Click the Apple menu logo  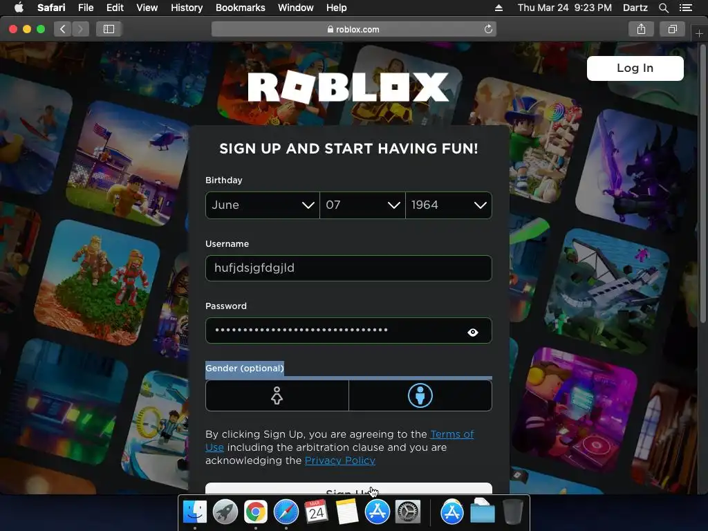(19, 7)
